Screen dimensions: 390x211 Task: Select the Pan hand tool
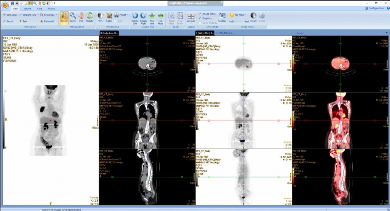(81, 17)
